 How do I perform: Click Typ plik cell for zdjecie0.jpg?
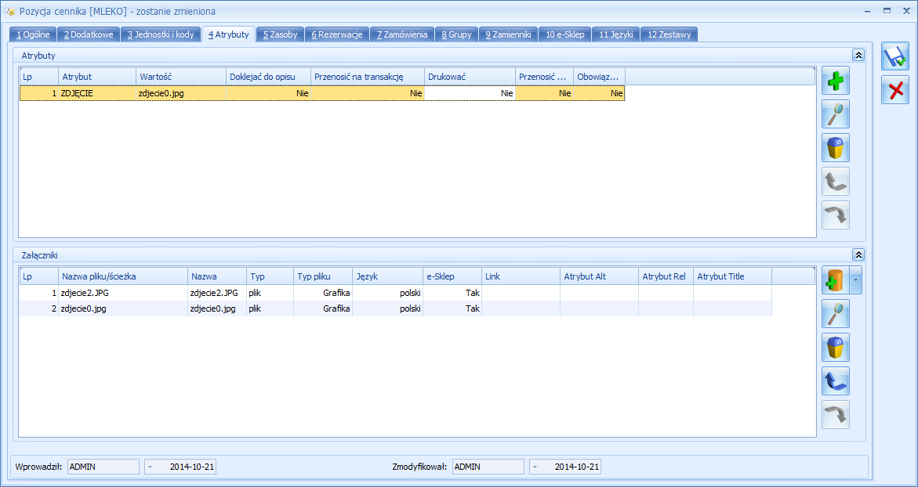point(270,308)
